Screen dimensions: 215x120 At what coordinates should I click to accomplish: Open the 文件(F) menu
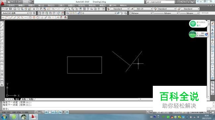[x=12, y=6]
